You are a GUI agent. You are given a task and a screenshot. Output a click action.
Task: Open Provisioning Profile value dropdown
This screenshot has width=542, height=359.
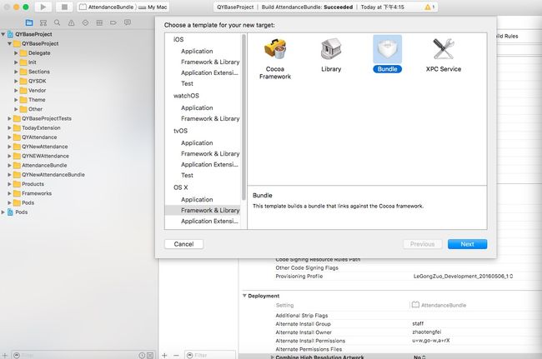click(463, 277)
